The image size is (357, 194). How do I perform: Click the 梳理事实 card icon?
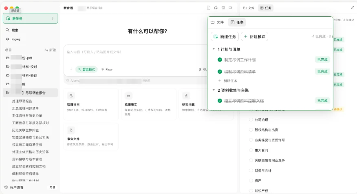point(128,96)
